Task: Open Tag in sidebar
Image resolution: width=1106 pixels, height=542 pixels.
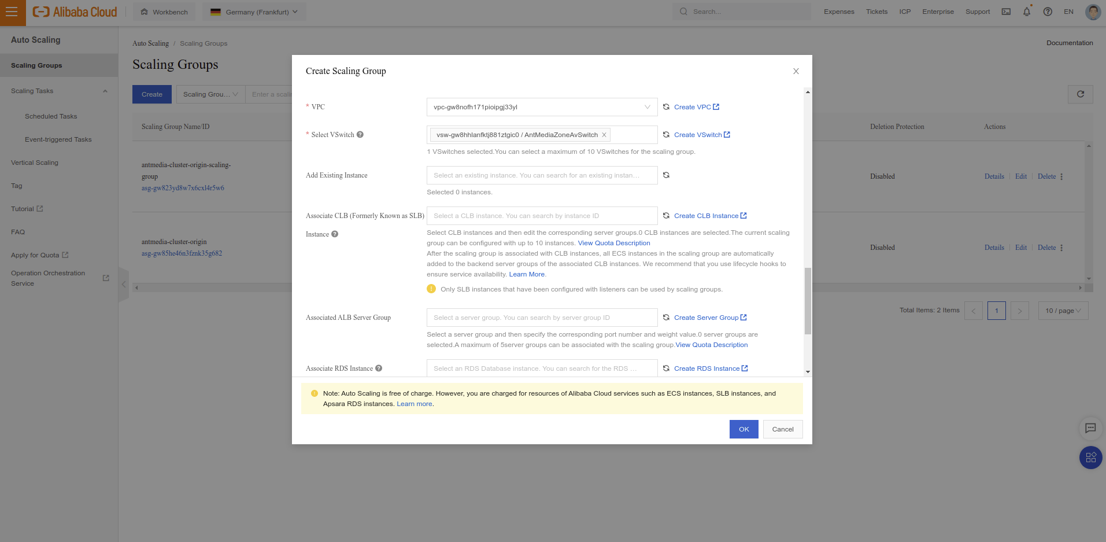Action: point(17,186)
